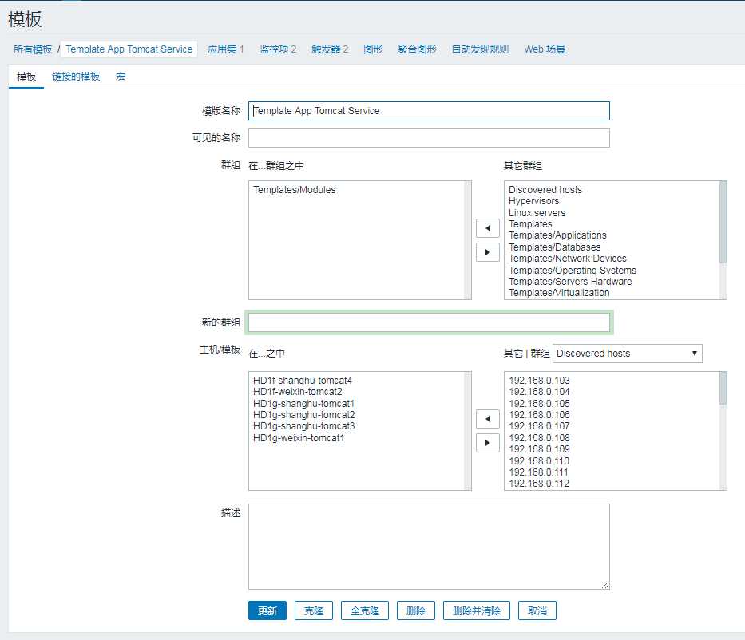Click Template App Tomcat Service breadcrumb

[129, 49]
